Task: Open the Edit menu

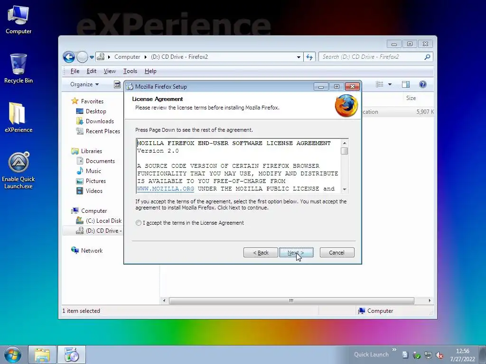Action: click(x=91, y=71)
